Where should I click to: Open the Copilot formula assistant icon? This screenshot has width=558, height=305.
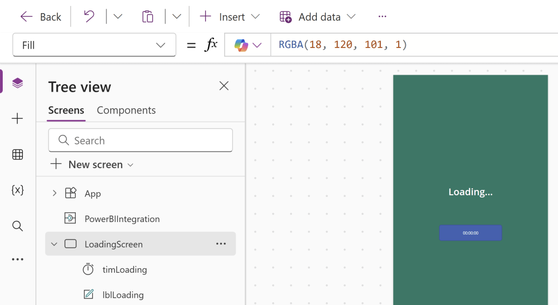point(242,45)
